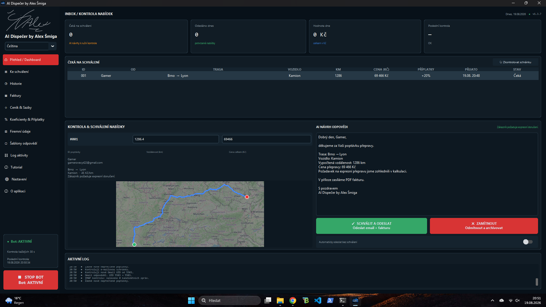546x307 pixels.
Task: Open the terminal icon in taskbar
Action: 343,300
